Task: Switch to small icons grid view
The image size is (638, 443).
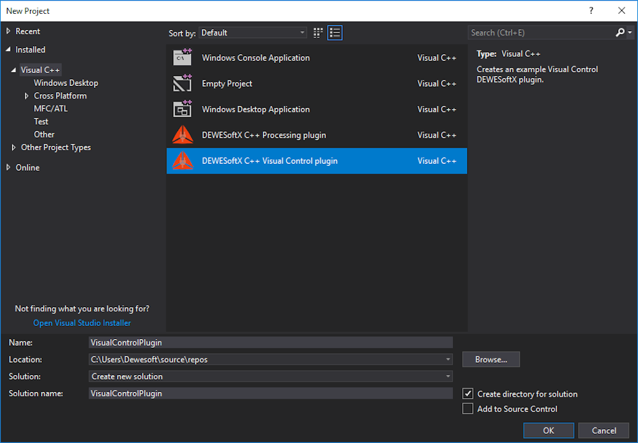Action: point(318,33)
